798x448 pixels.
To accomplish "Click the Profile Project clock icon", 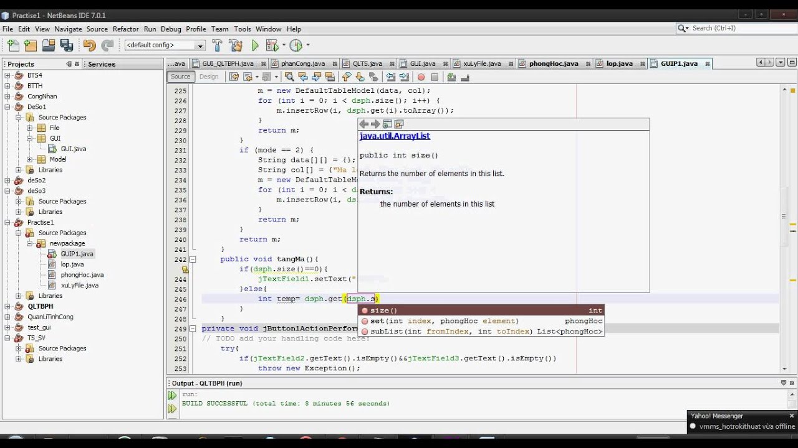I will 296,45.
